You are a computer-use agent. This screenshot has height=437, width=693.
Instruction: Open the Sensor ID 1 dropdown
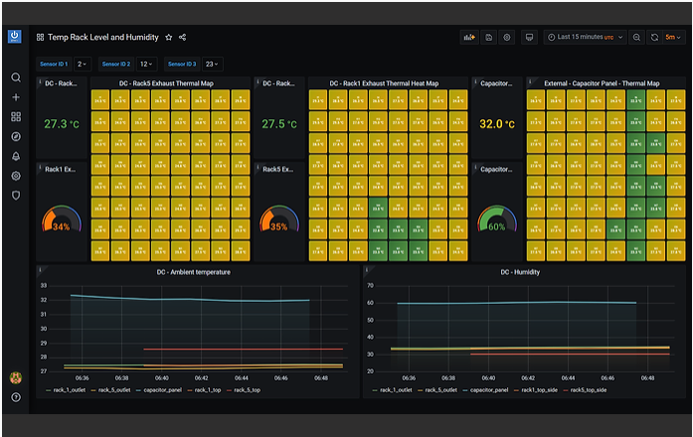tap(83, 64)
